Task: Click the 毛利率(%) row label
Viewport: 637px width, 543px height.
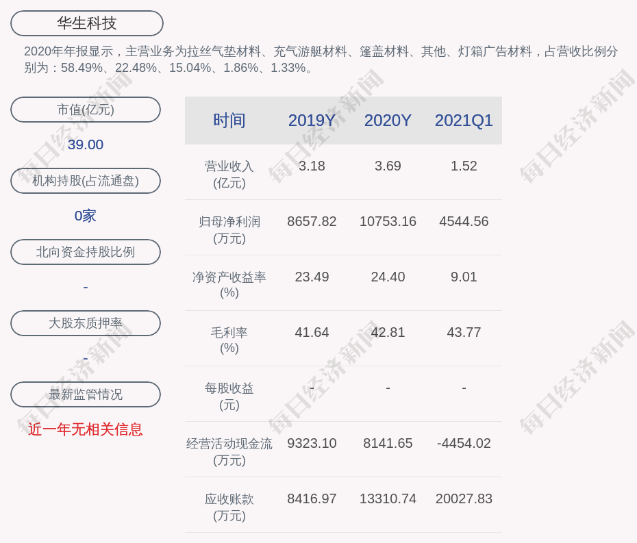Action: pos(229,340)
